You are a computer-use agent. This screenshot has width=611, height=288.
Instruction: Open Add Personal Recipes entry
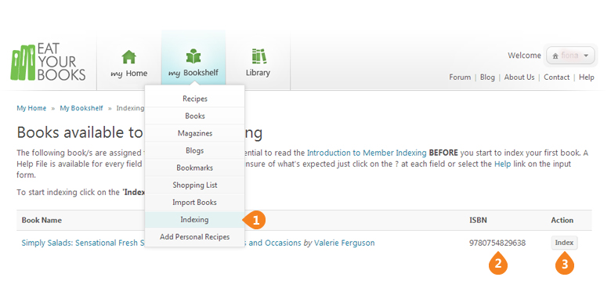[195, 236]
